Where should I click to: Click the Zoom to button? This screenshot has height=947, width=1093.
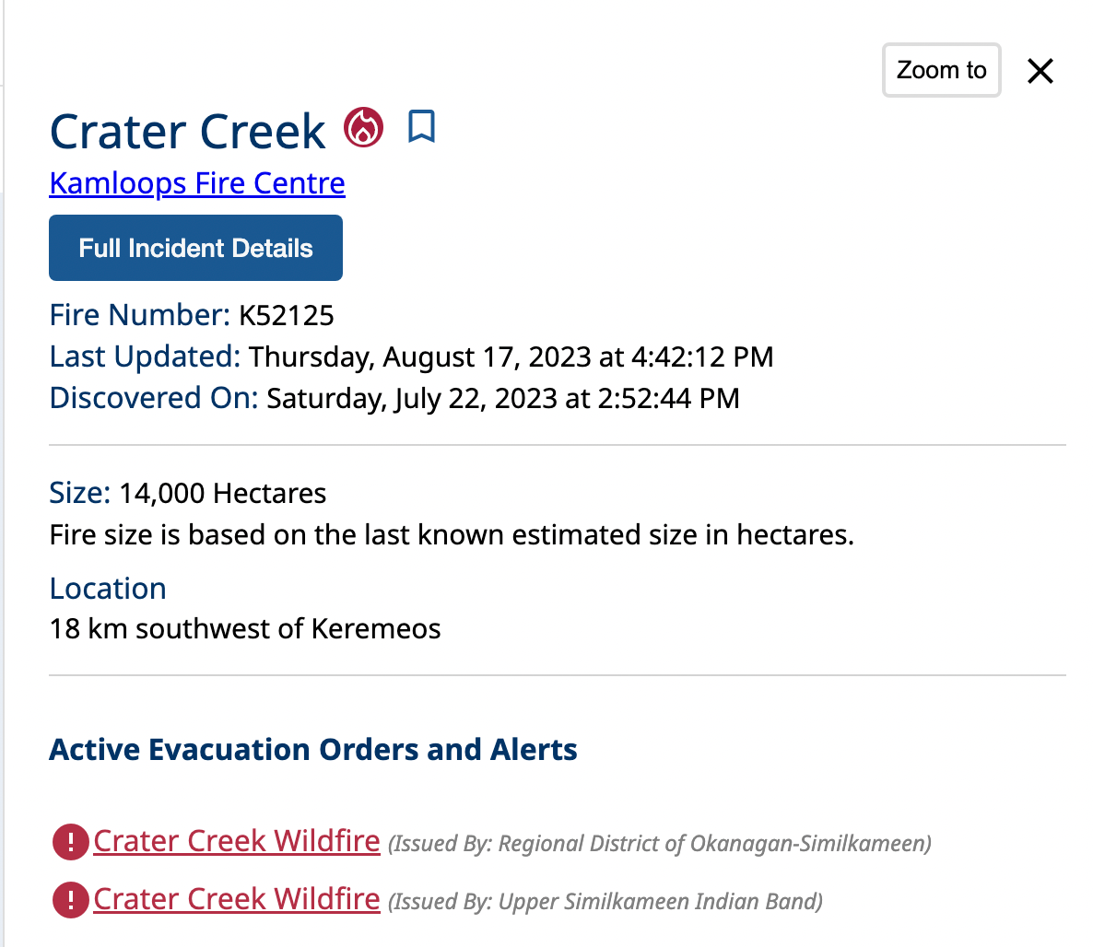(941, 70)
